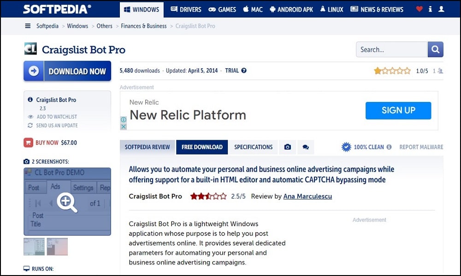Viewport: 461px width, 276px height.
Task: Click the Download Now button
Action: point(67,71)
